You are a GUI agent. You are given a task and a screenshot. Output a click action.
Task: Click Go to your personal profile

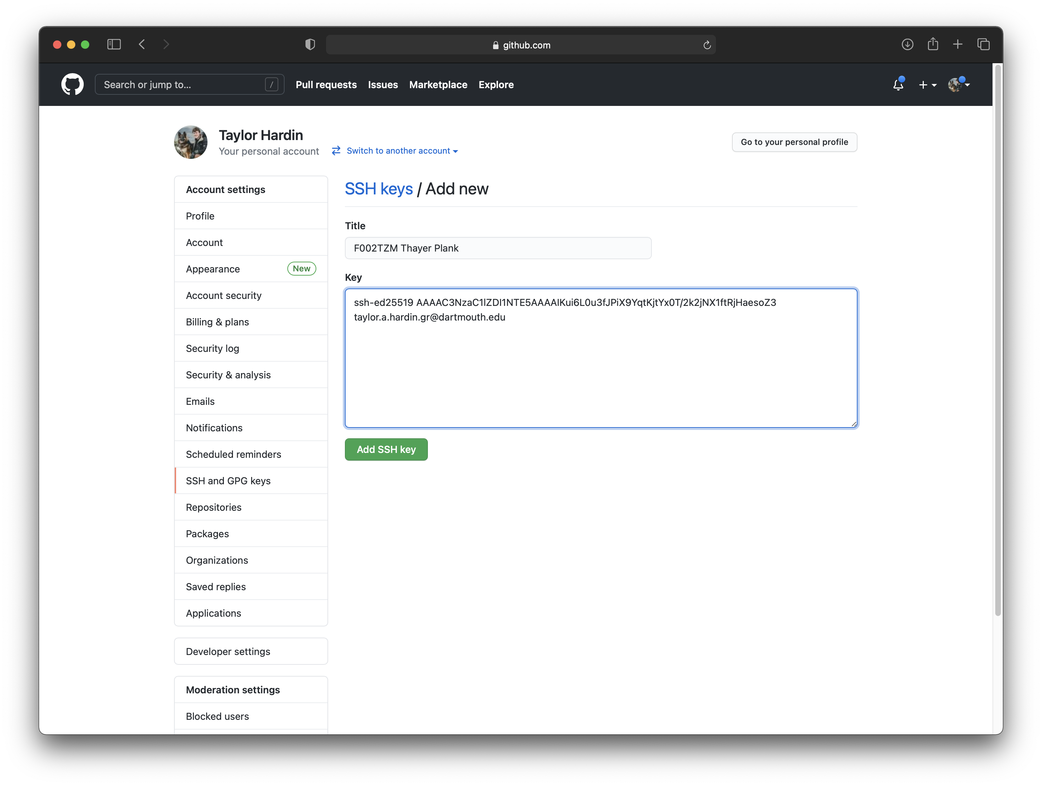(x=794, y=142)
